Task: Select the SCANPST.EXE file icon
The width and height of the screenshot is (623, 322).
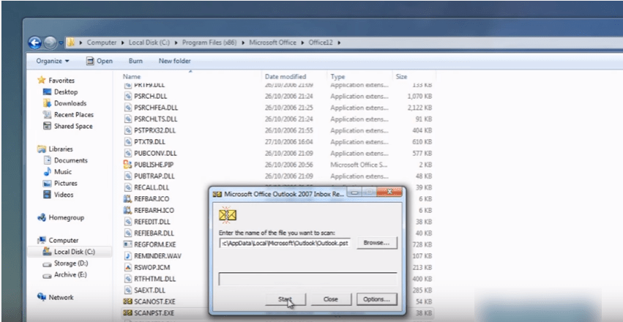Action: coord(127,313)
